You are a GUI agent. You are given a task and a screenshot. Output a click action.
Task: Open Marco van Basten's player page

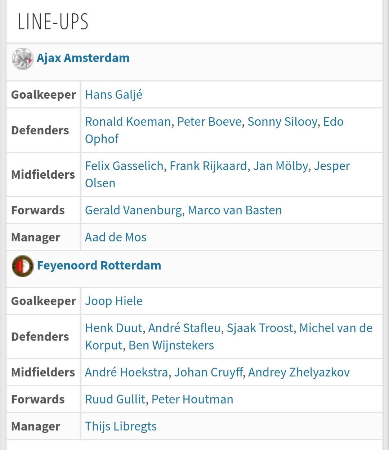point(235,210)
